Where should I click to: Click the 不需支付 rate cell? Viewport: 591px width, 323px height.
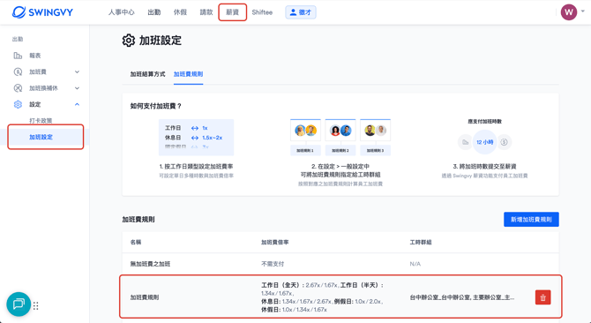coord(273,264)
